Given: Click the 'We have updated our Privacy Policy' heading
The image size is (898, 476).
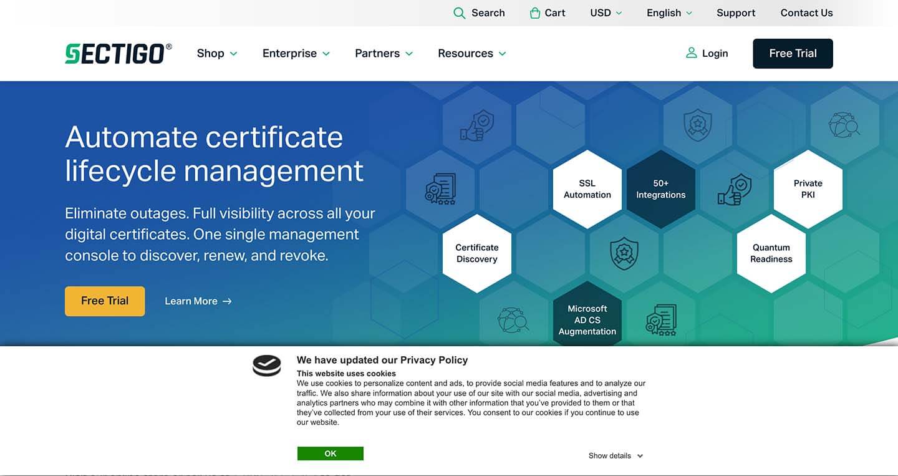Looking at the screenshot, I should [382, 360].
